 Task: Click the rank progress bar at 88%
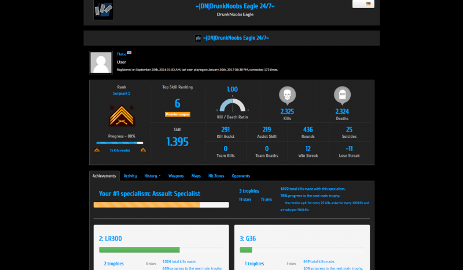[120, 142]
